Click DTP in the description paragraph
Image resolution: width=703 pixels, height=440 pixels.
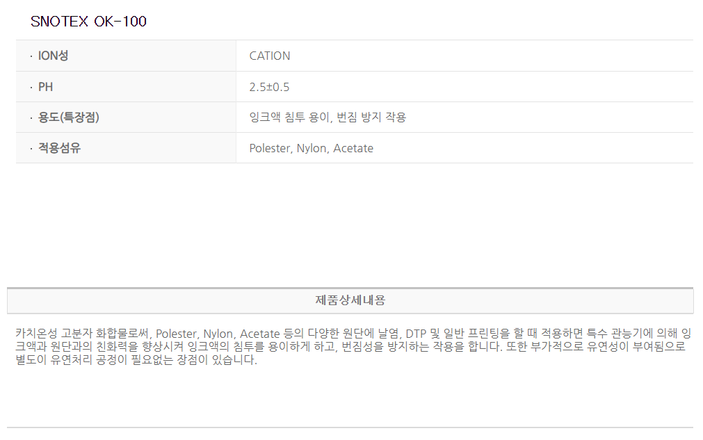[x=416, y=333]
